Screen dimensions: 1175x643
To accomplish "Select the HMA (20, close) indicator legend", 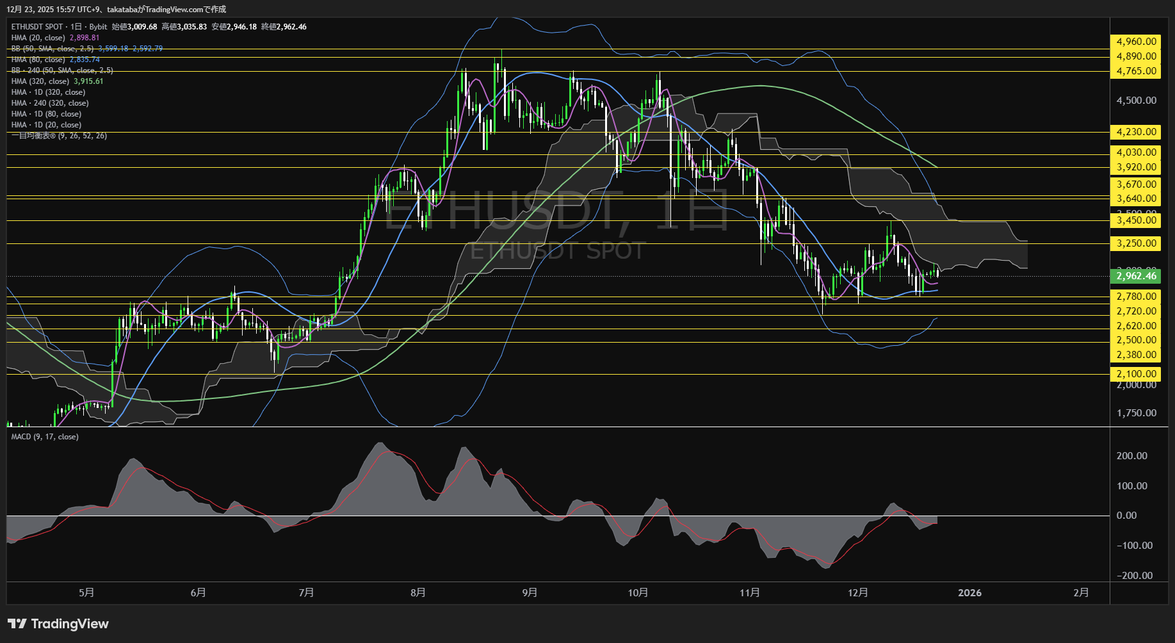I will pos(38,38).
